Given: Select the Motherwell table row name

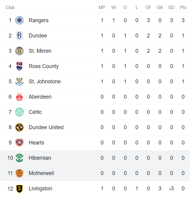Looking at the screenshot, I should [41, 173].
